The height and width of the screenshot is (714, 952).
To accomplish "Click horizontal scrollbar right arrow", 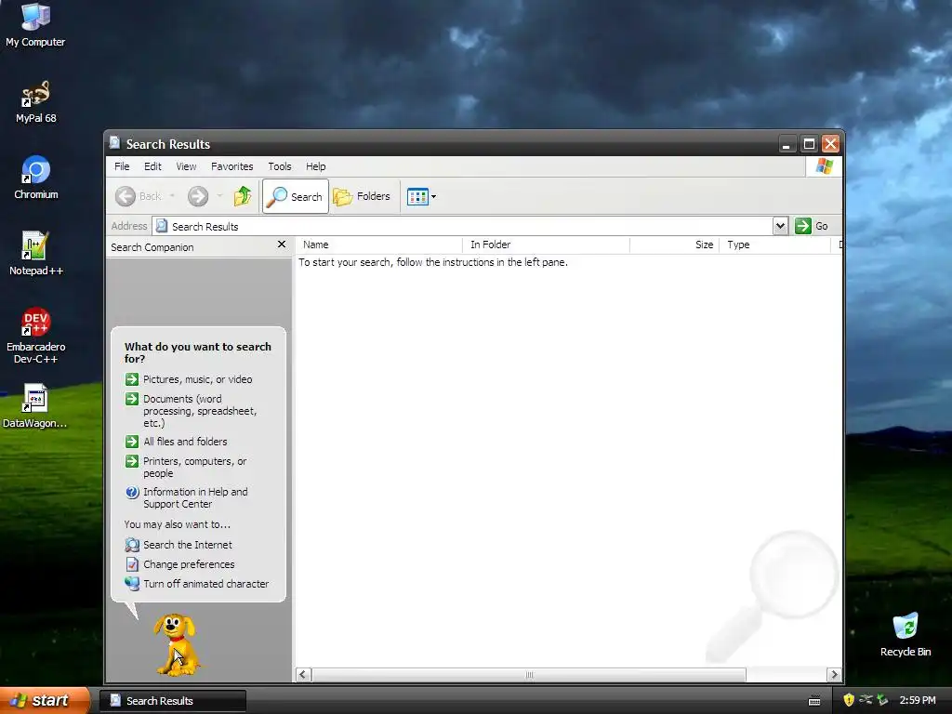I will tap(834, 675).
